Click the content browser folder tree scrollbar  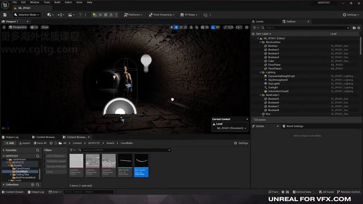pos(40,174)
